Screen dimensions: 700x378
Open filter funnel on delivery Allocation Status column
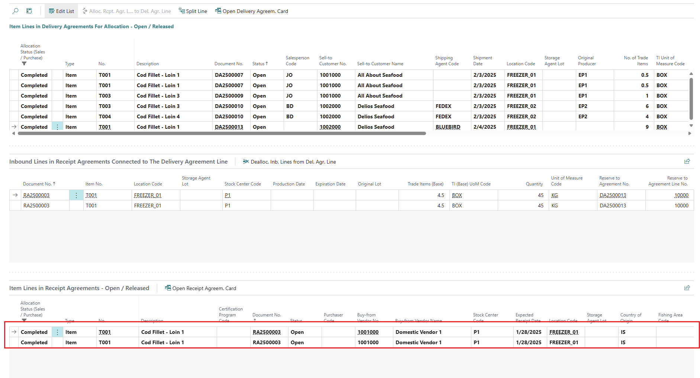24,64
